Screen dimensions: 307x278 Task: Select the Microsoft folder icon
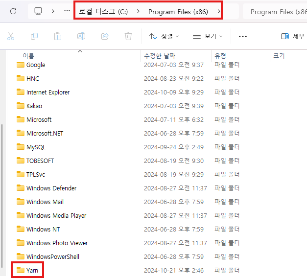(x=21, y=119)
